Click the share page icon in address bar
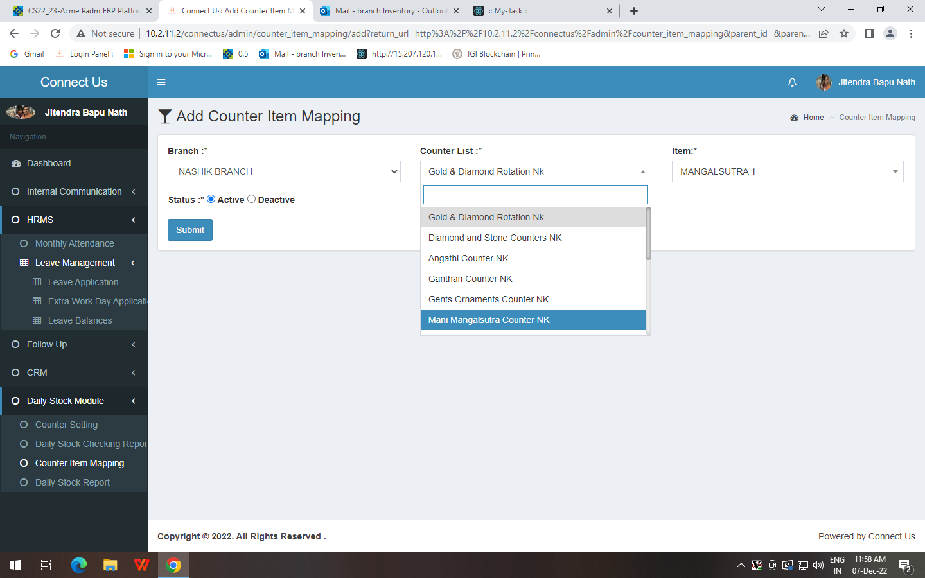 (x=824, y=33)
